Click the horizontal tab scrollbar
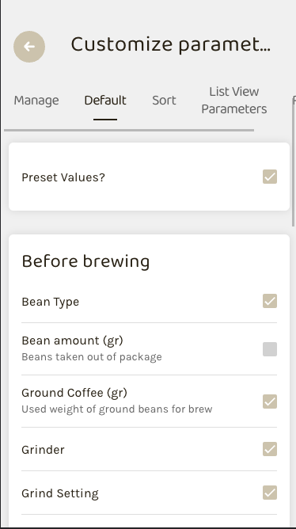The image size is (296, 529). [129, 130]
